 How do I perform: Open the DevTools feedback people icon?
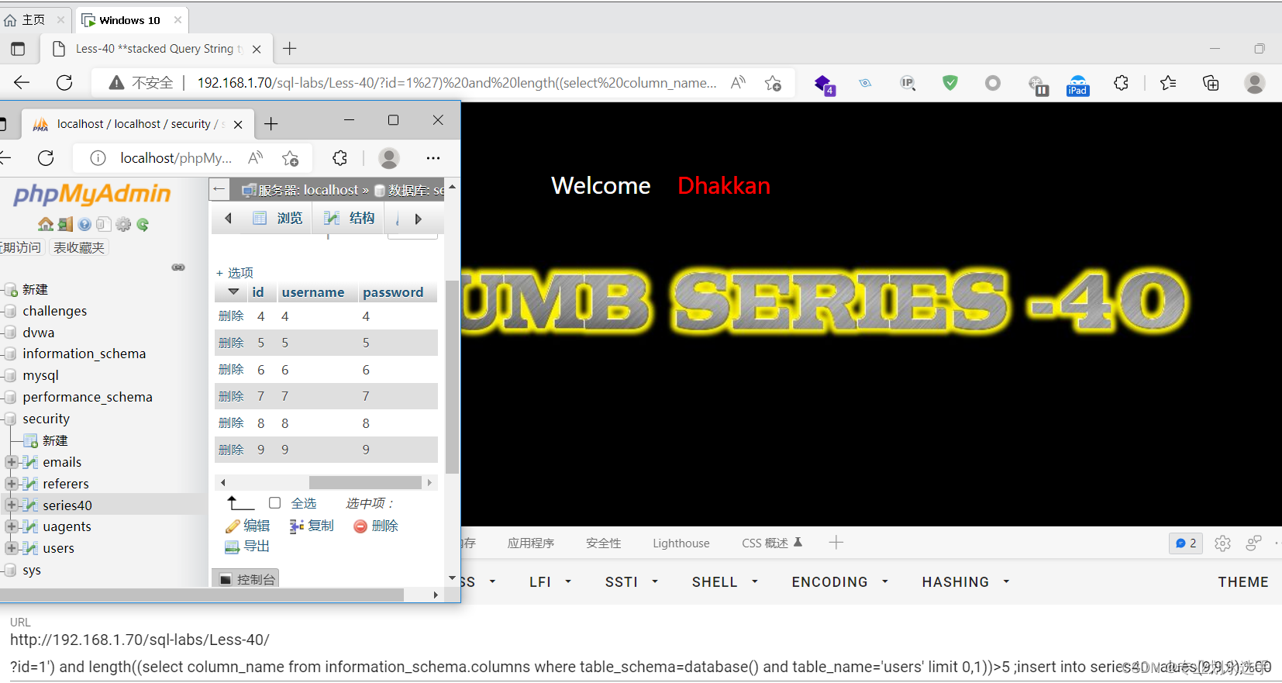[x=1253, y=543]
